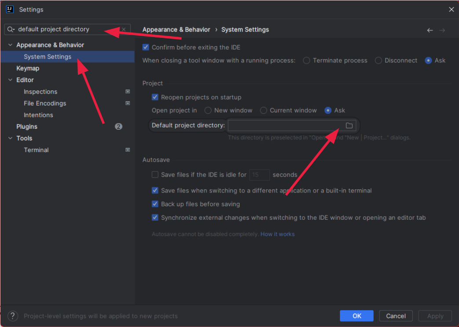The image size is (459, 327).
Task: Click the project-level icon next to File Encodings
Action: click(127, 103)
